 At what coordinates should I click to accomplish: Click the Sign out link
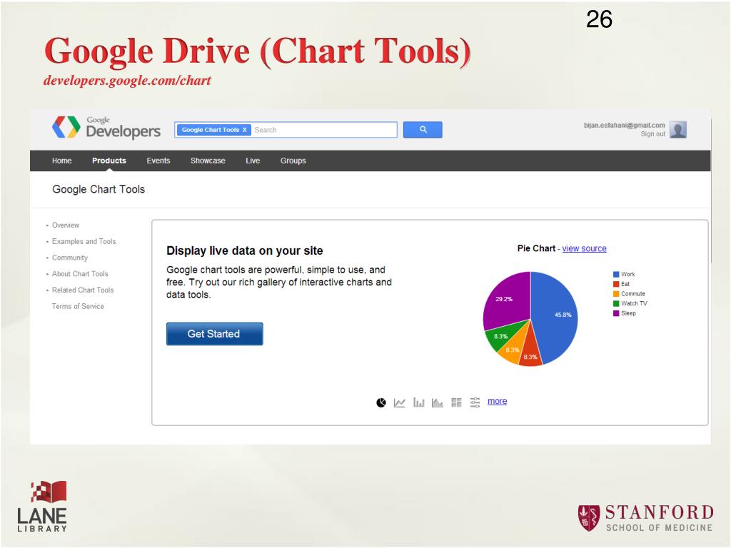[x=652, y=133]
